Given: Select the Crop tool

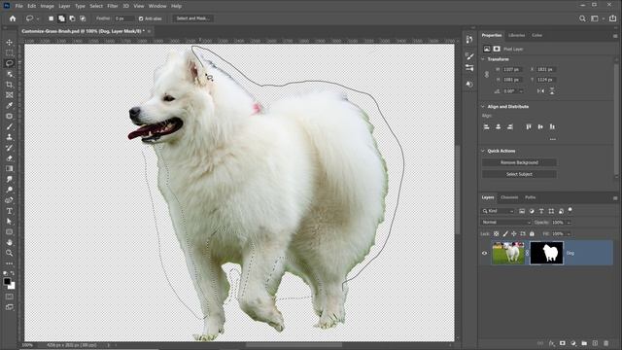Looking at the screenshot, I should (9, 85).
